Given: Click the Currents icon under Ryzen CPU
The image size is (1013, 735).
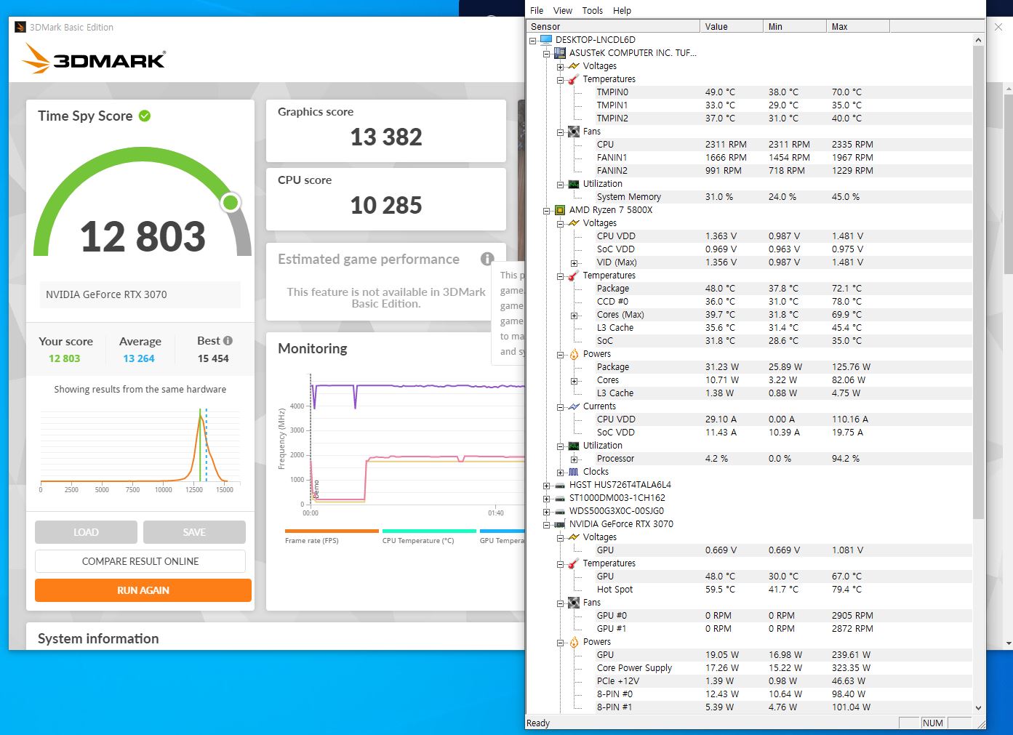Looking at the screenshot, I should pos(574,406).
